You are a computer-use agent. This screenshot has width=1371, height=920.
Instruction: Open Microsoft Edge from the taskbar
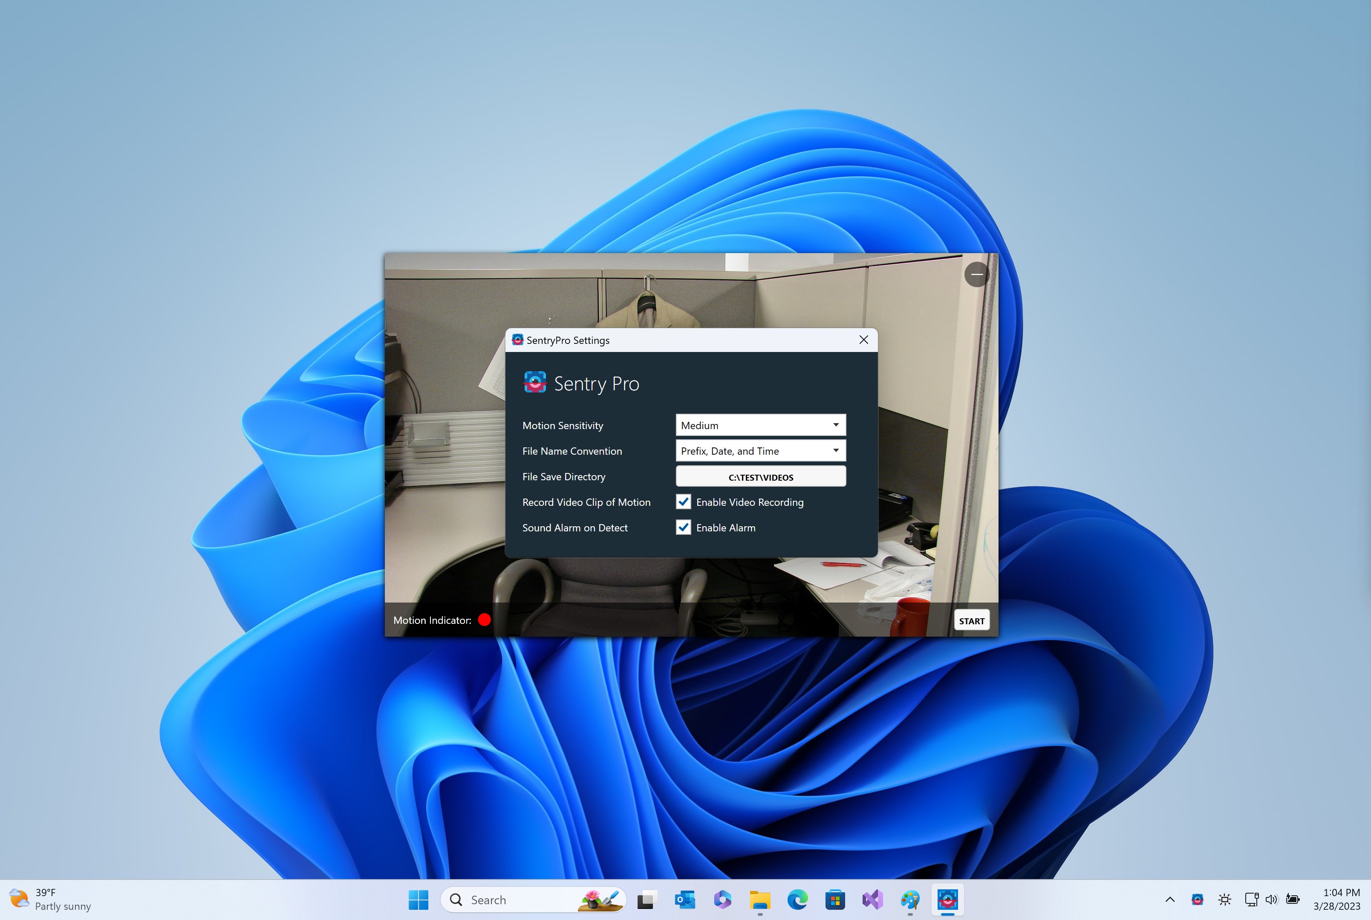(797, 900)
